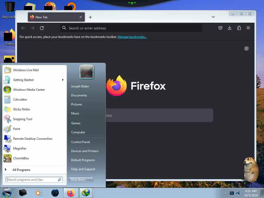The width and height of the screenshot is (264, 198).
Task: Click the user account picture
Action: pos(87,72)
